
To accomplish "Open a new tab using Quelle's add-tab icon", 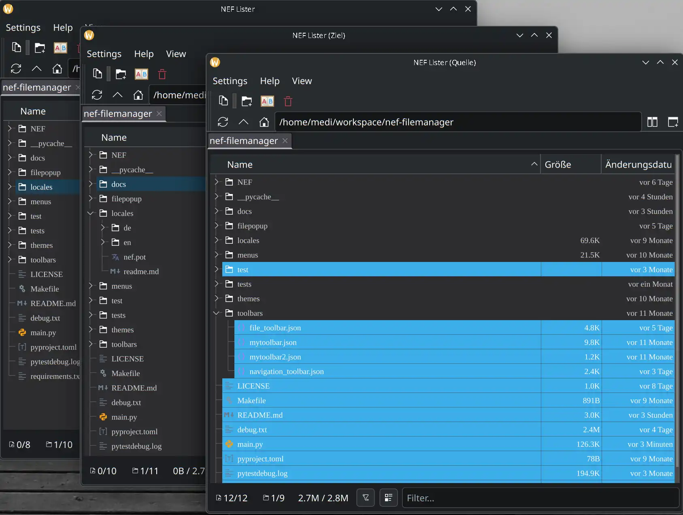I will [x=672, y=122].
